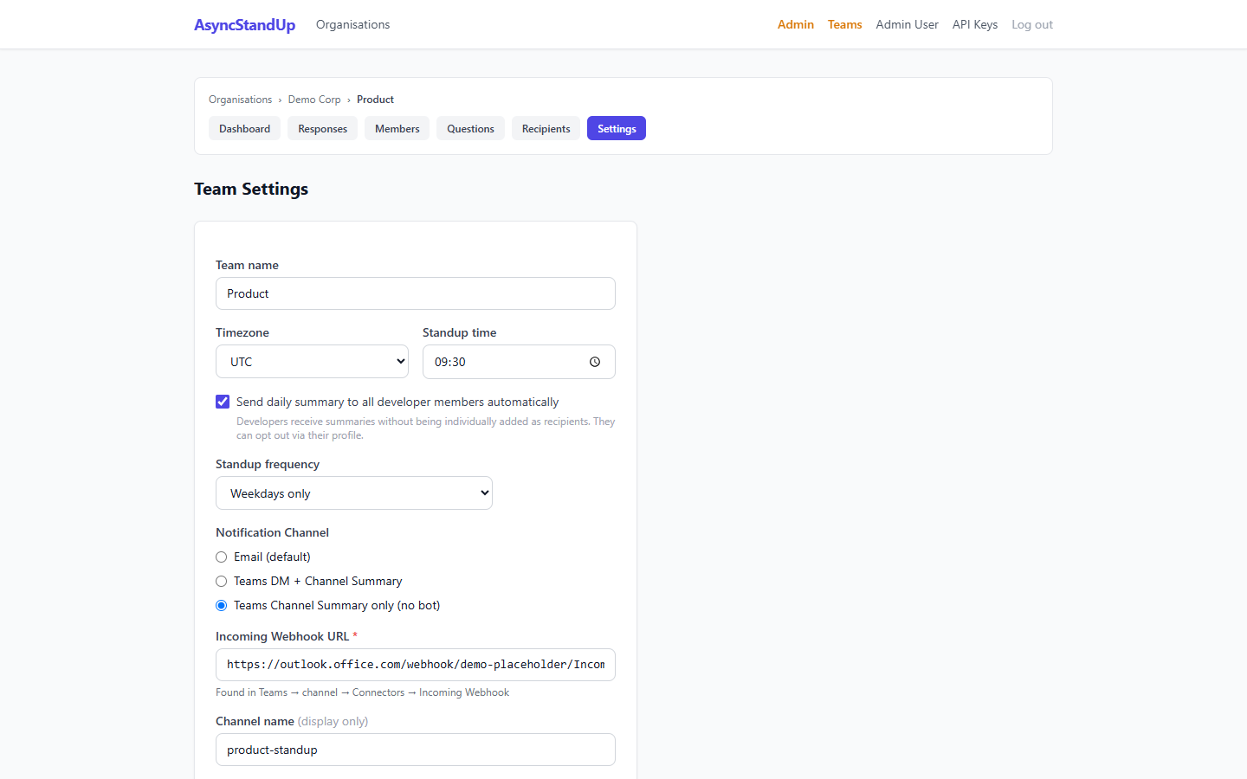Choose Teams DM + Channel Summary option

click(x=222, y=582)
